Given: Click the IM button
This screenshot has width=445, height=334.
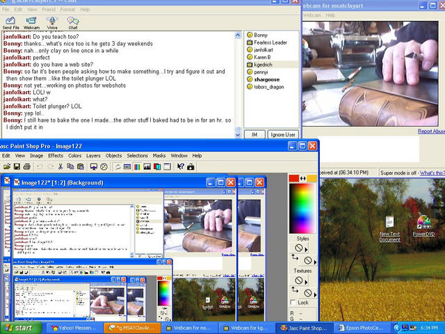Looking at the screenshot, I should pyautogui.click(x=254, y=134).
